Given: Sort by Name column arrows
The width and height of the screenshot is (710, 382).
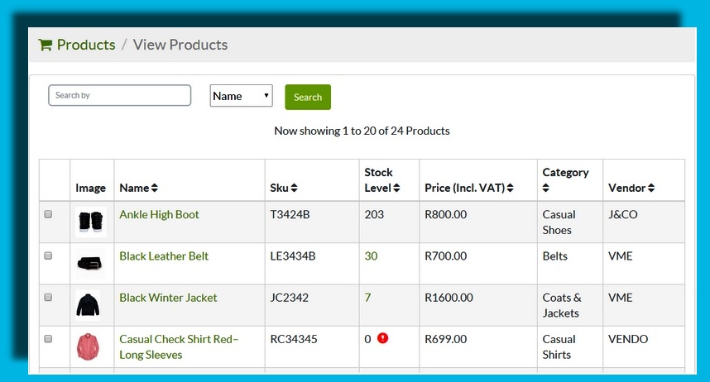Looking at the screenshot, I should pyautogui.click(x=155, y=189).
